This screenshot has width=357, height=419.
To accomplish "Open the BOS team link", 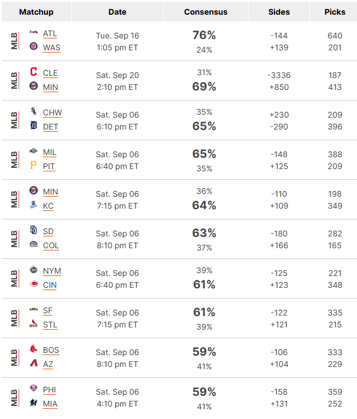I will [x=51, y=350].
